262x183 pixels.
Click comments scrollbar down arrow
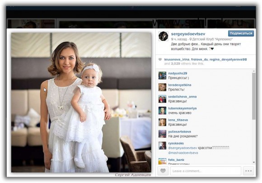(x=254, y=162)
